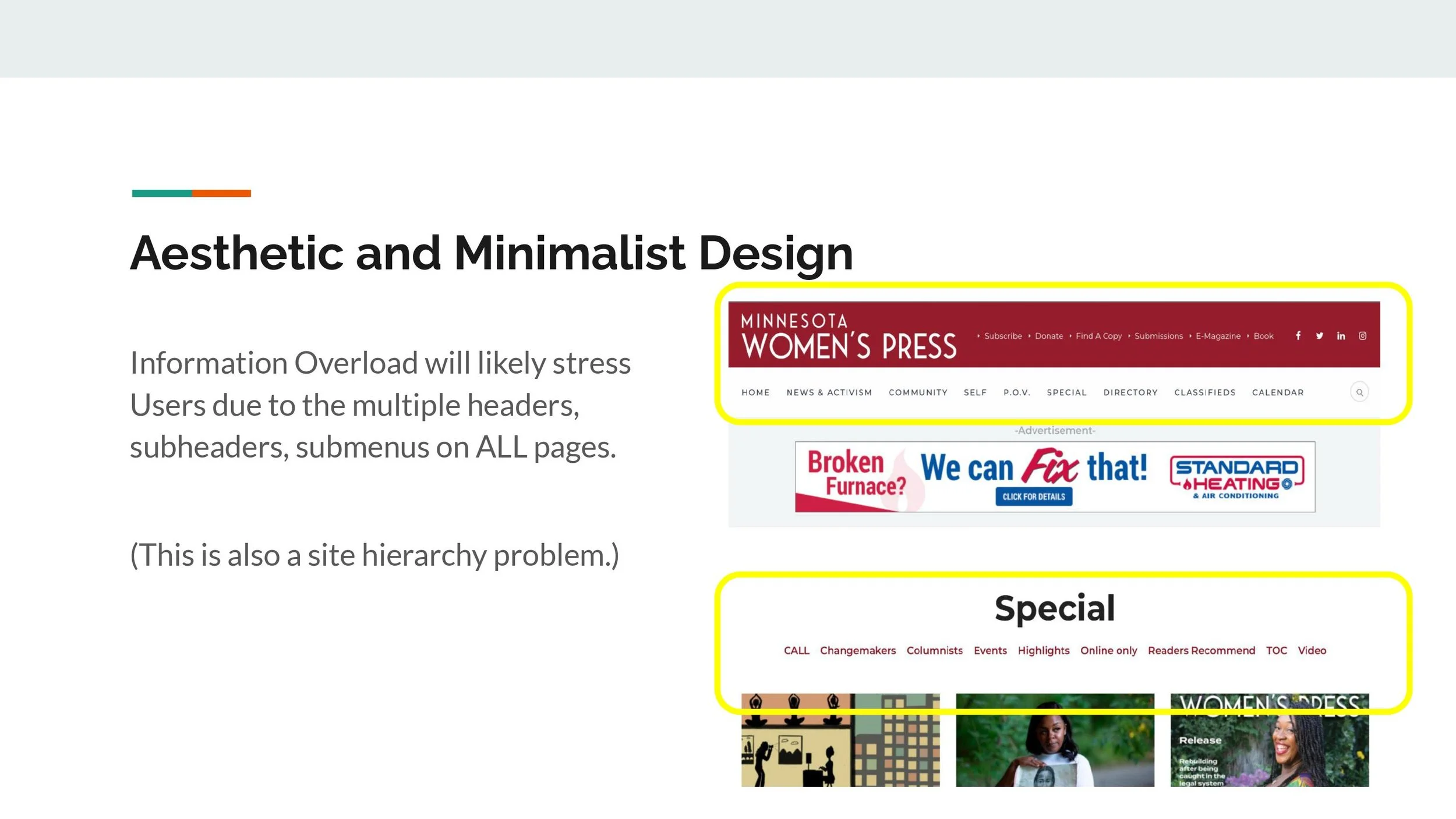Open the search magnifier icon
This screenshot has height=819, width=1456.
1359,392
